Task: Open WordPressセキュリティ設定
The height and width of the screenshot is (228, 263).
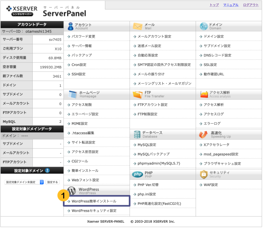Action: pyautogui.click(x=94, y=211)
